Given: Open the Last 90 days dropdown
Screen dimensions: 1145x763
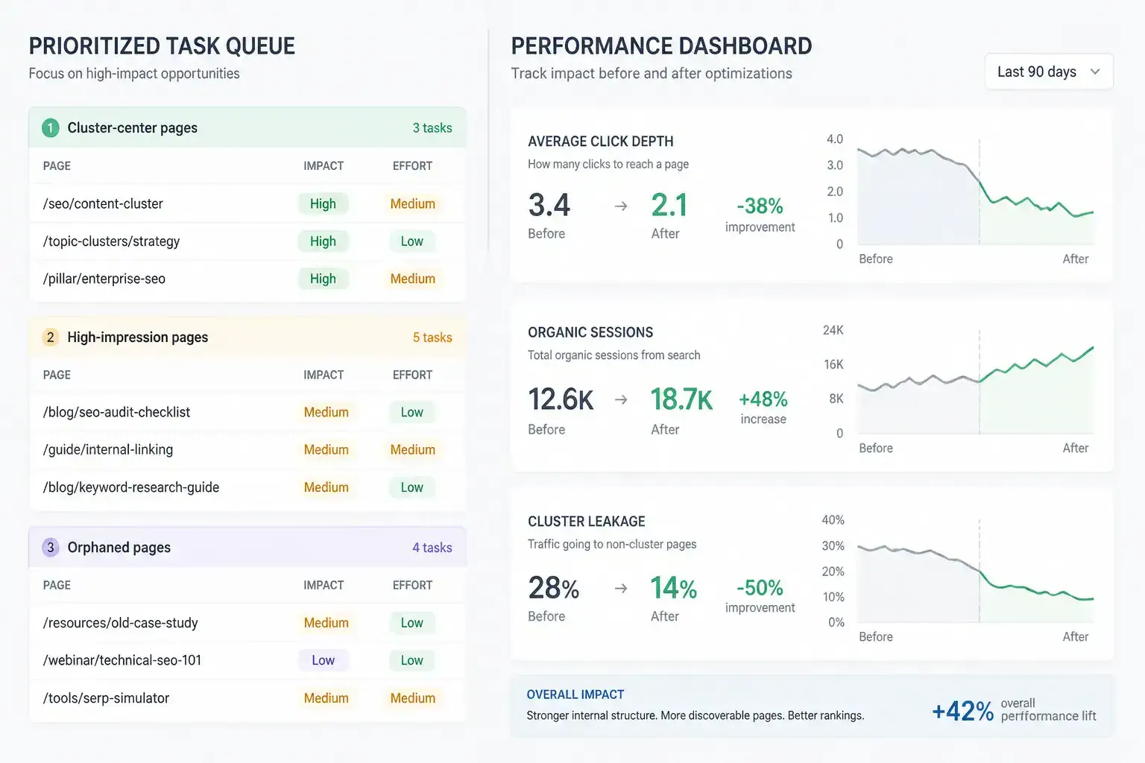Looking at the screenshot, I should (x=1049, y=72).
